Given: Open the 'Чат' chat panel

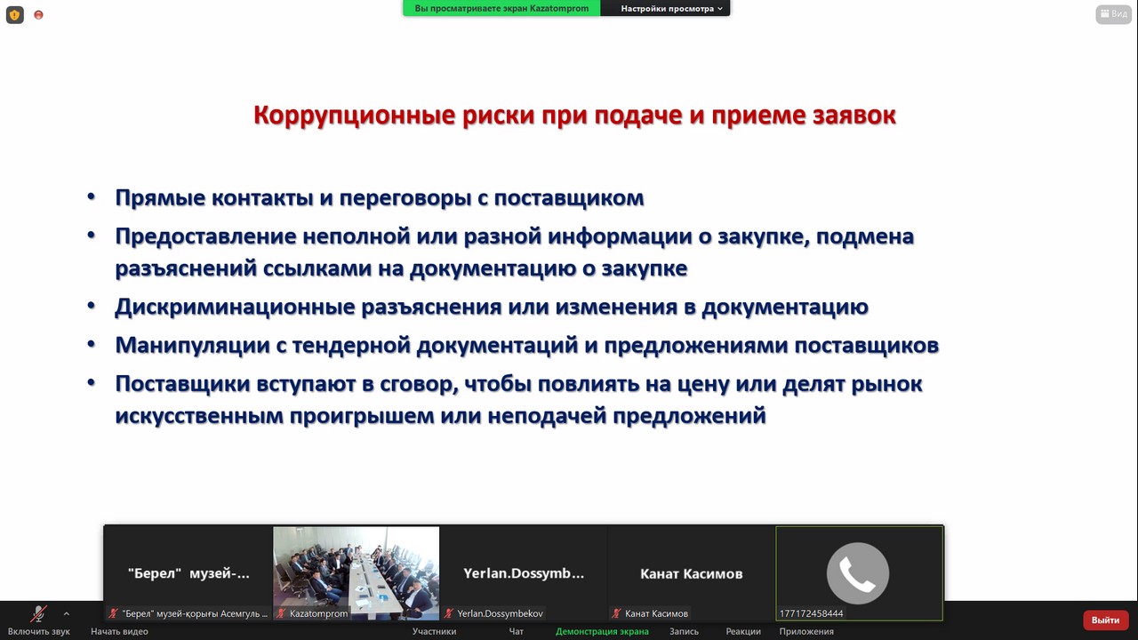Looking at the screenshot, I should pos(516,631).
